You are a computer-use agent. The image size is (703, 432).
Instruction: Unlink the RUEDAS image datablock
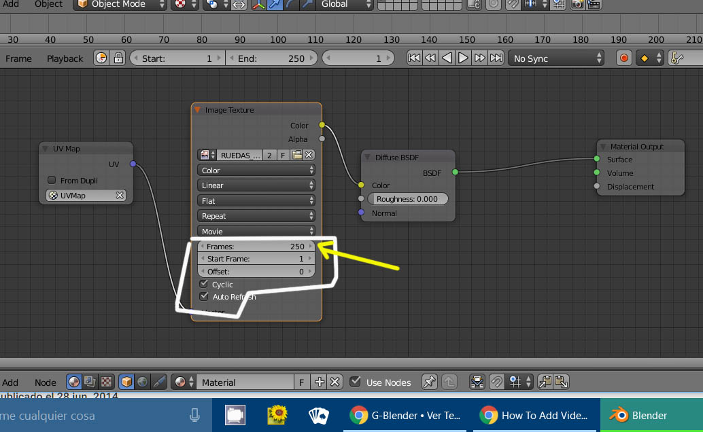tap(309, 155)
